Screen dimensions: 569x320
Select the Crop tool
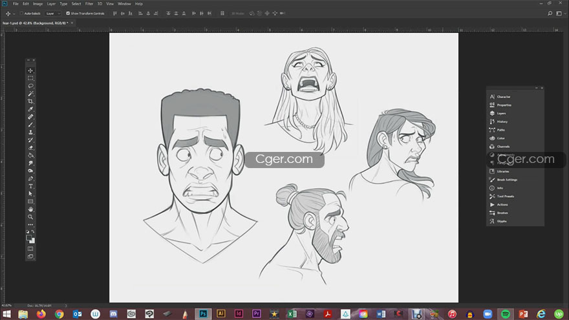tap(30, 101)
